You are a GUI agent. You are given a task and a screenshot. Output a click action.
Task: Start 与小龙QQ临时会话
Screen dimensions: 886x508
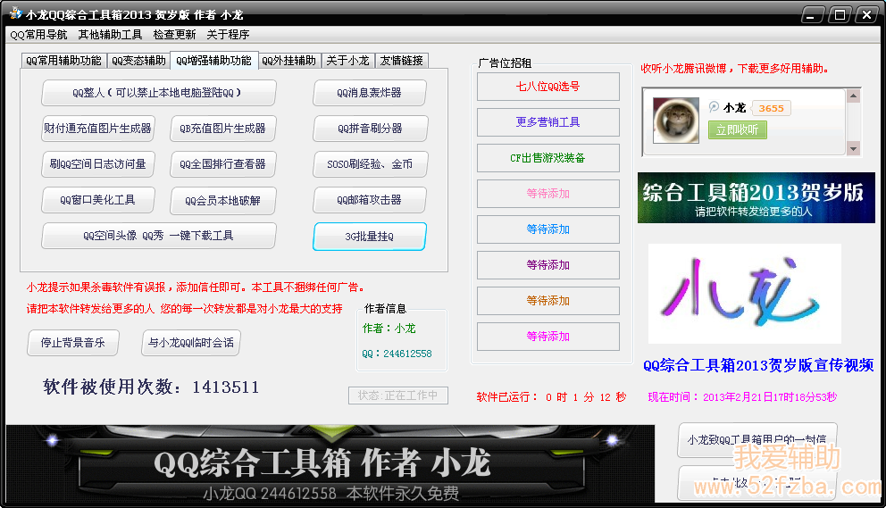tap(191, 343)
